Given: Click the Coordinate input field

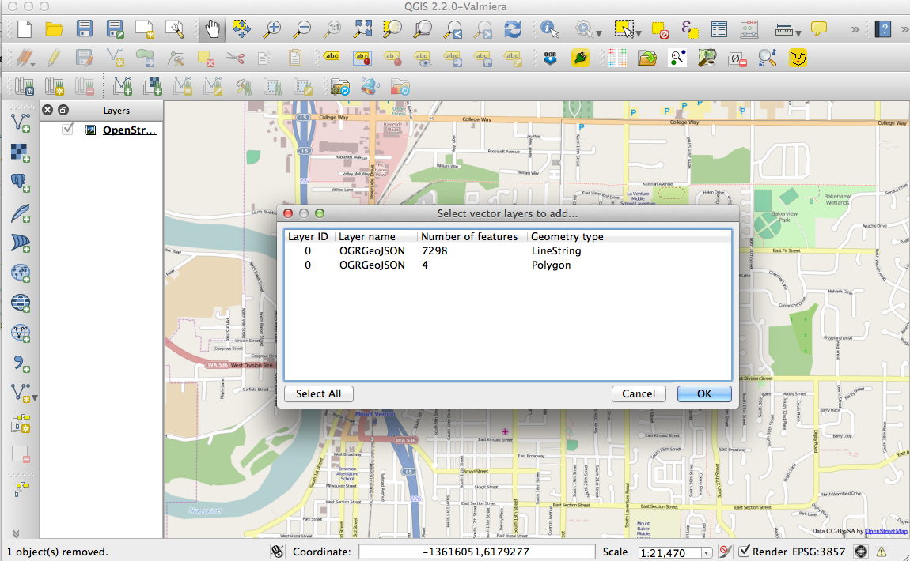Looking at the screenshot, I should [x=476, y=552].
